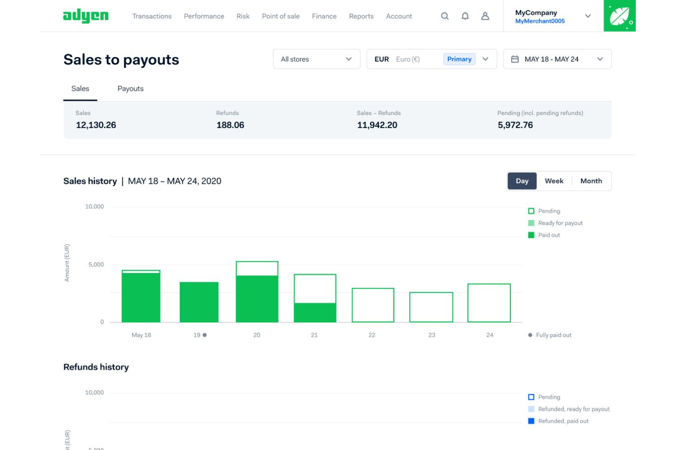Open the Risk menu

243,16
